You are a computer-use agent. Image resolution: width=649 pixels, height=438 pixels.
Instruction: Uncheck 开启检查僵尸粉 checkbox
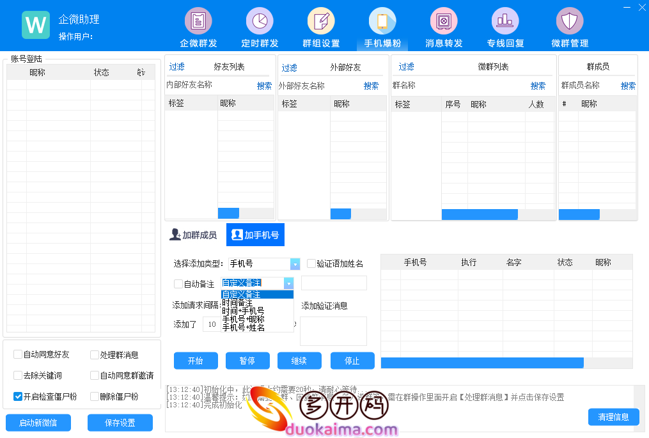18,396
